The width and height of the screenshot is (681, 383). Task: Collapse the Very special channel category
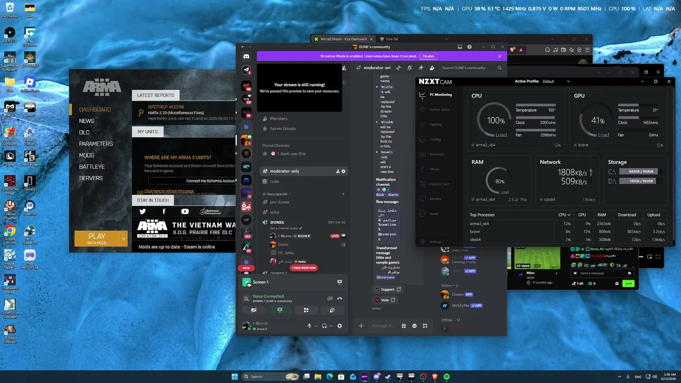pos(277,194)
